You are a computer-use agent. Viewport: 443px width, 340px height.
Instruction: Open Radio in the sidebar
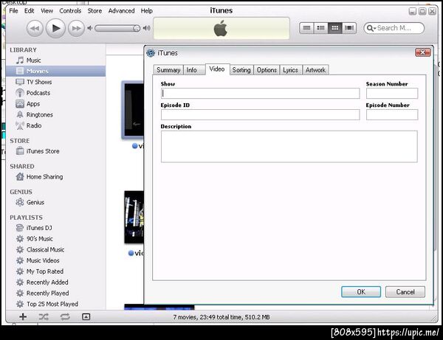pos(55,125)
